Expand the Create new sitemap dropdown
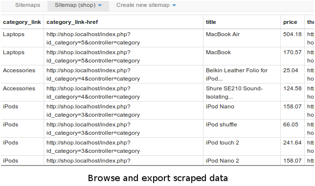Viewport: 315px width, 186px height. point(146,5)
